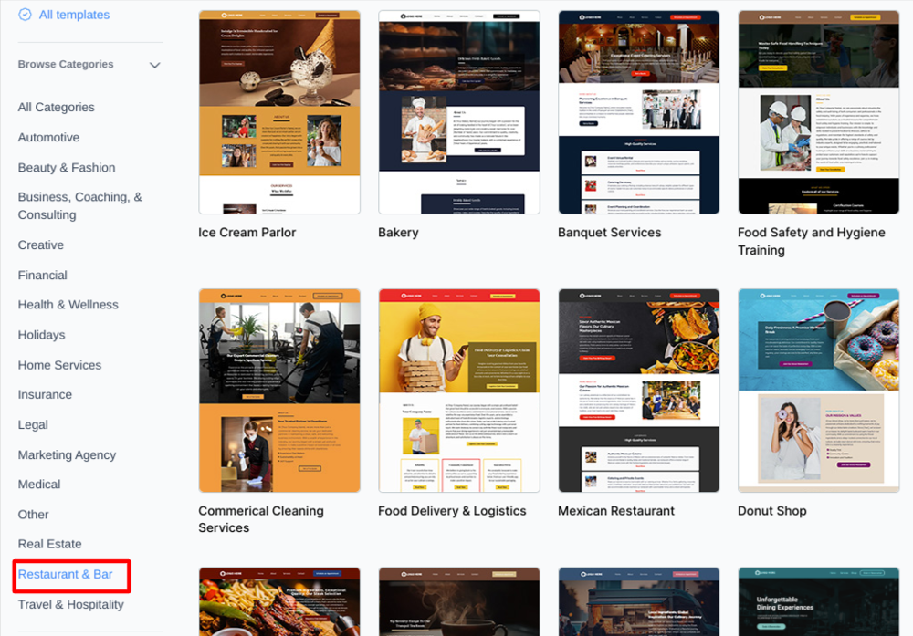Open the steak and fries template thumbnail
Image resolution: width=913 pixels, height=636 pixels.
pos(279,601)
